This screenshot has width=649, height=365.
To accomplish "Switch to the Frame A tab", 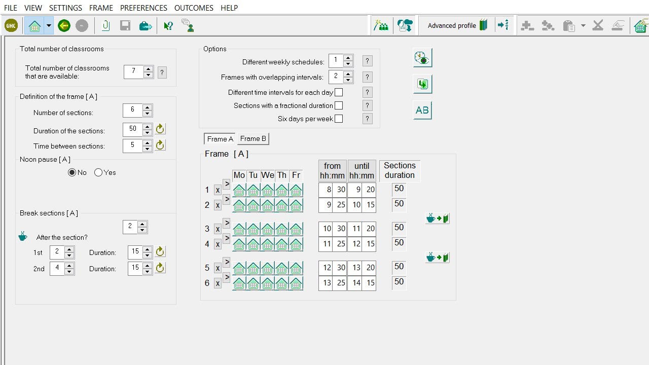I will pos(220,139).
